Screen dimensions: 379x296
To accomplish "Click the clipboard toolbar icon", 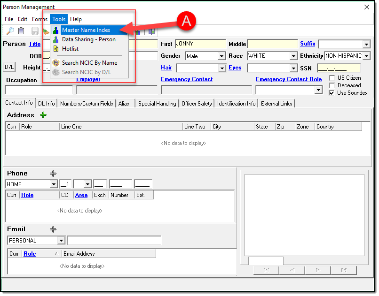I will coord(21,31).
